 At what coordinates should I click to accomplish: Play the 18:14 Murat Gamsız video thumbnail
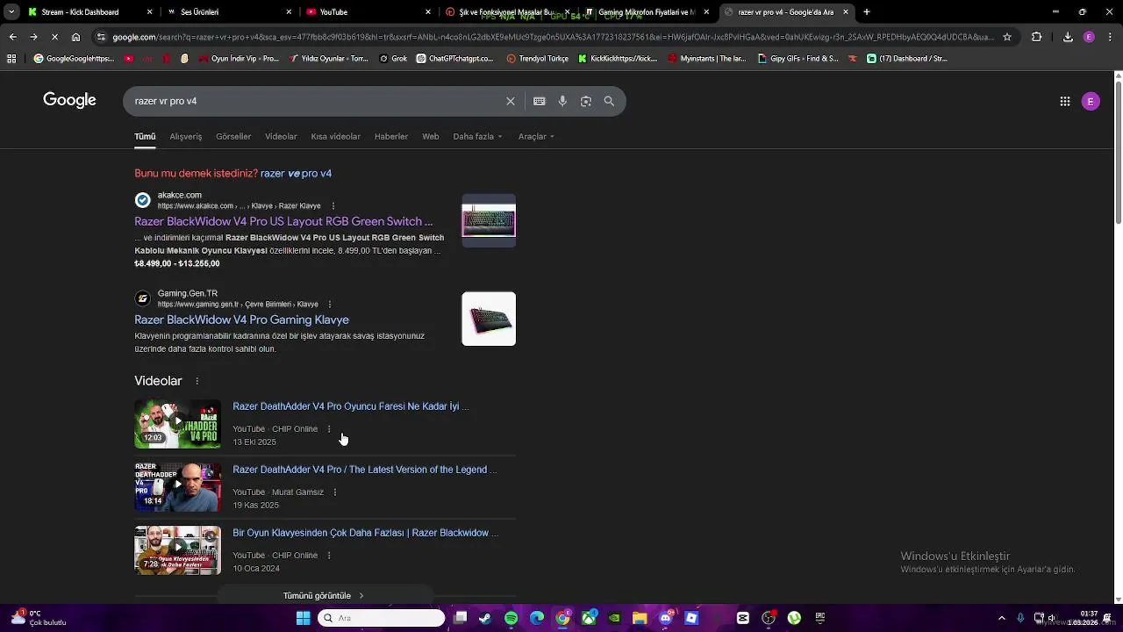point(177,487)
